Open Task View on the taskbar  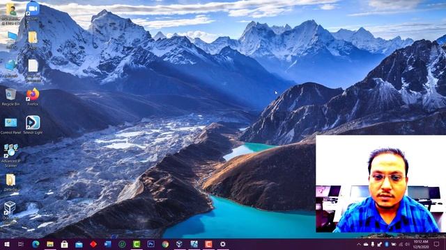pos(21,244)
